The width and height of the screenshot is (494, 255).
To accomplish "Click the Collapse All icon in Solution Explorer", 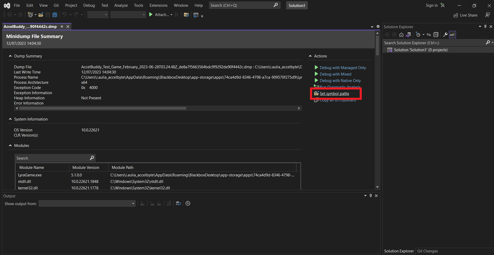I will pos(436,35).
